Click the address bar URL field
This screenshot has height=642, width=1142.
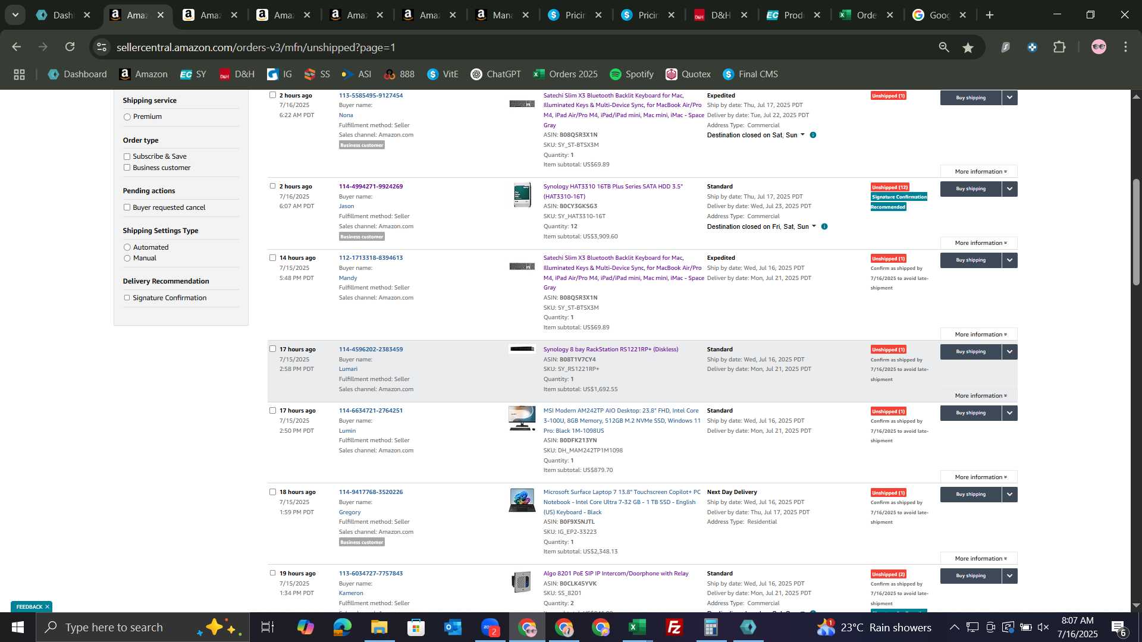point(523,47)
